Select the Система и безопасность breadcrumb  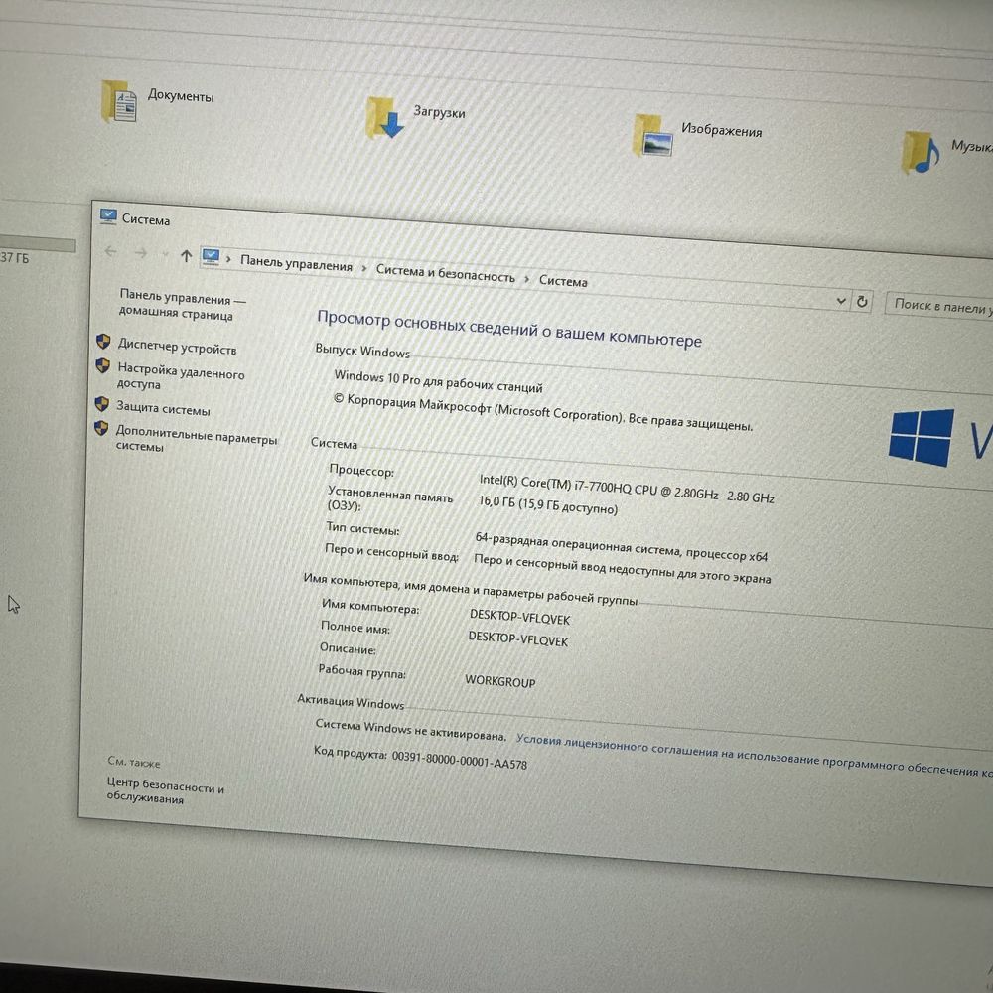445,274
